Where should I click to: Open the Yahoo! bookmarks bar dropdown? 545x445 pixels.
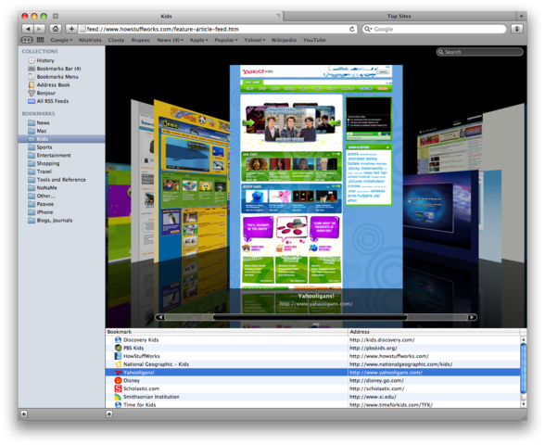pyautogui.click(x=255, y=40)
